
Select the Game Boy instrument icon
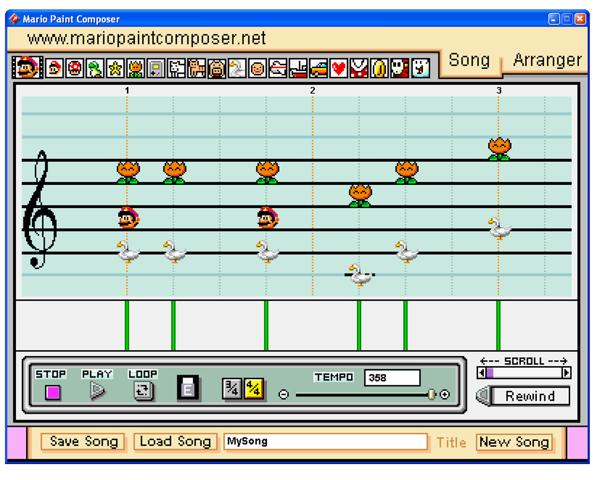coord(156,69)
